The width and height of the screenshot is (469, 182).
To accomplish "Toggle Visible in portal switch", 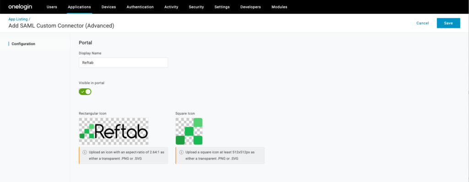I will [x=85, y=92].
